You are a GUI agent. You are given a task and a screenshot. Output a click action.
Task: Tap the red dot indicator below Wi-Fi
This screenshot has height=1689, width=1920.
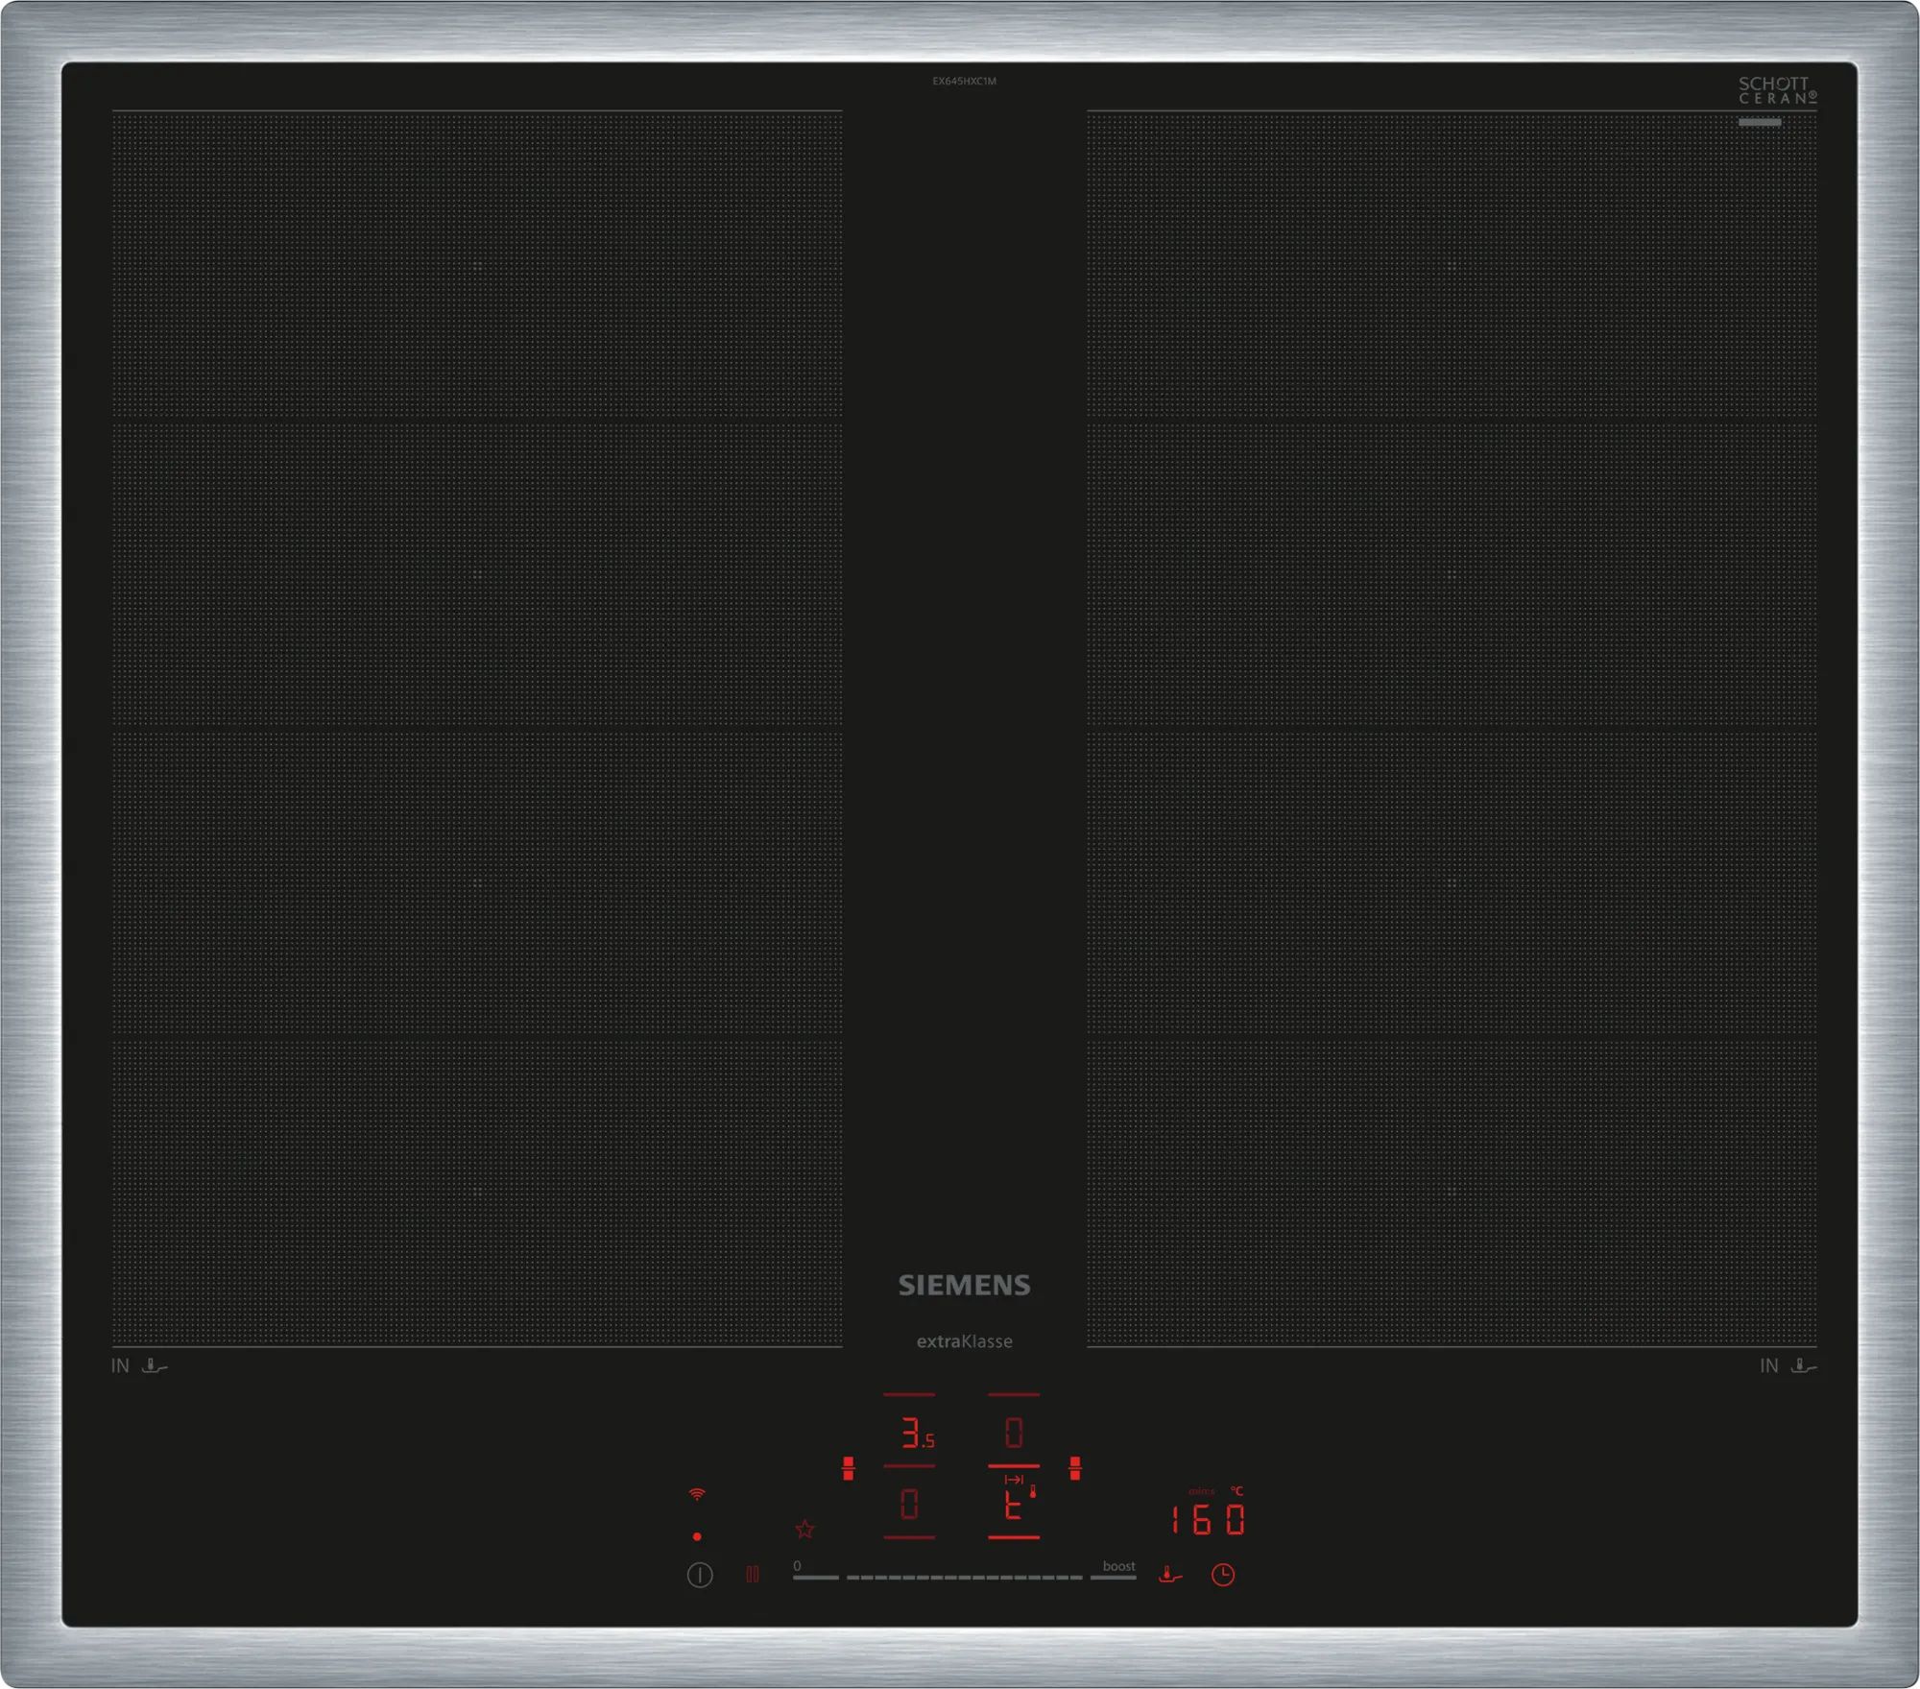[x=697, y=1536]
